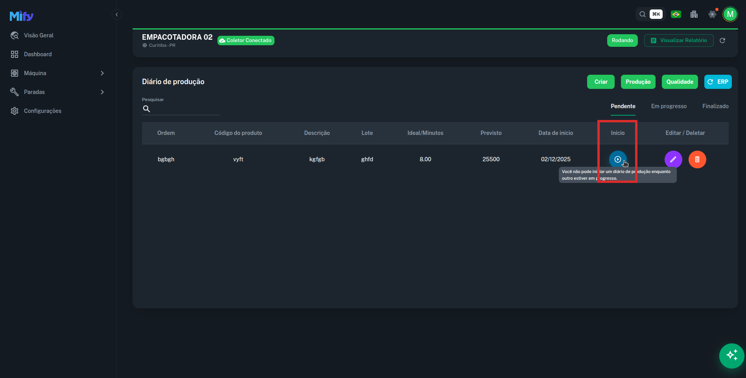This screenshot has height=378, width=746.
Task: Switch to the Finalizado tab
Action: (x=715, y=106)
